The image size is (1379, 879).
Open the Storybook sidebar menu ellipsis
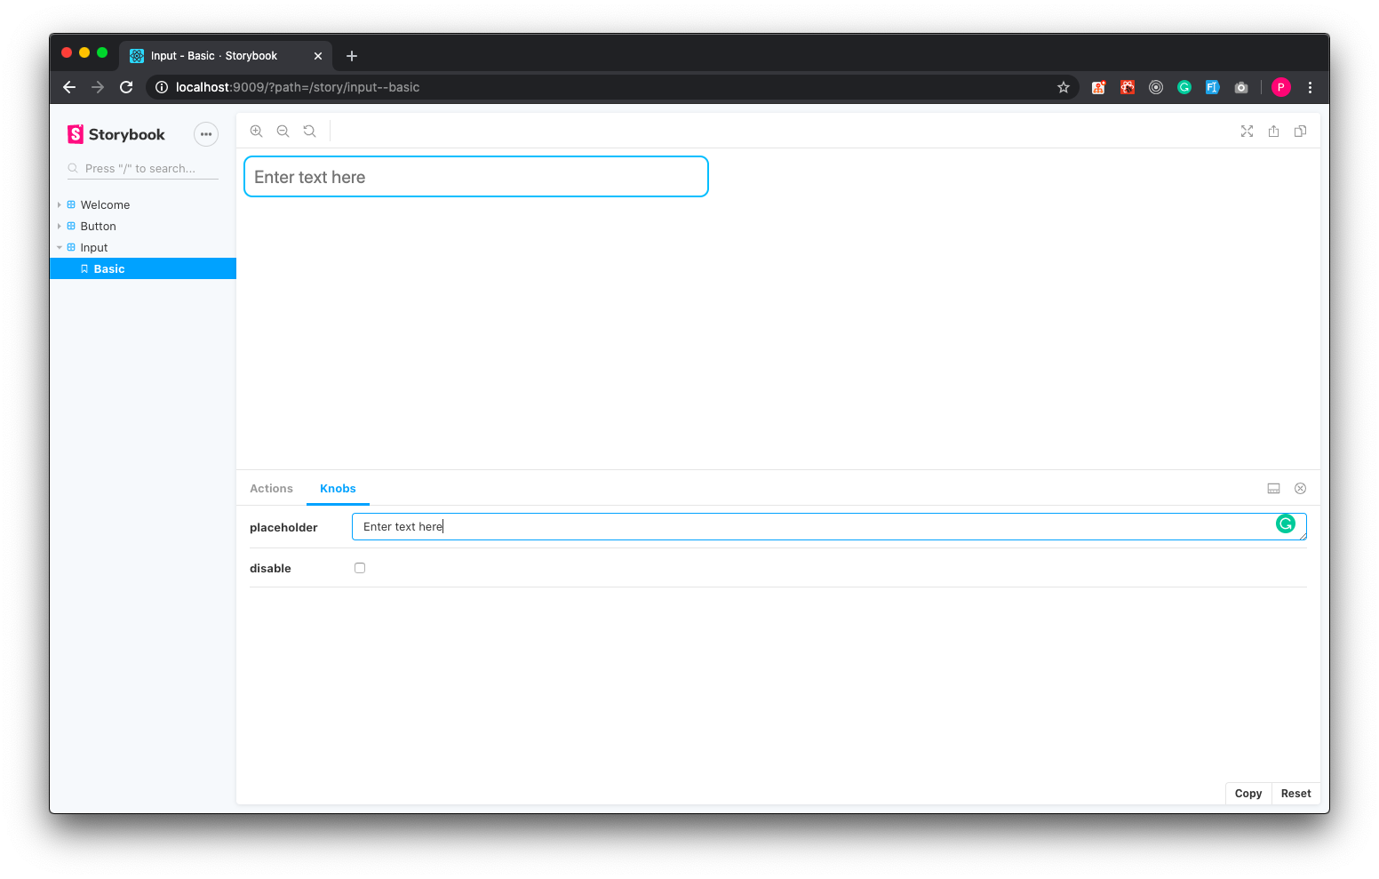point(206,134)
